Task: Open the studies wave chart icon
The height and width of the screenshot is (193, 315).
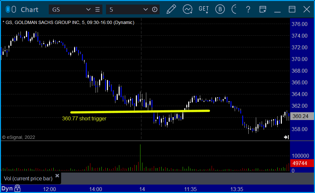Action: tap(188, 9)
